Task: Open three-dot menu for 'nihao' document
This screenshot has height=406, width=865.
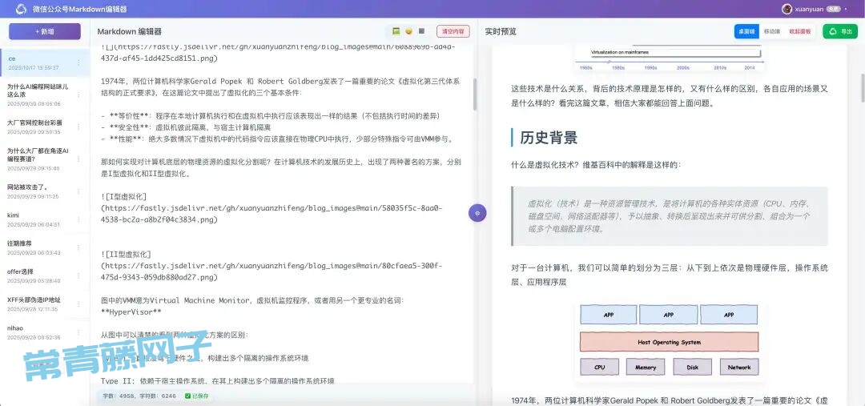Action: click(x=78, y=332)
